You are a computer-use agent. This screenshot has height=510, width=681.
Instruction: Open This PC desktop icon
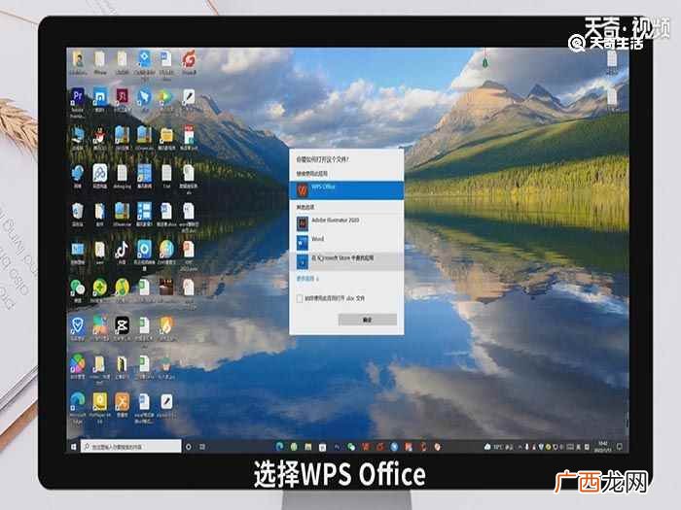click(x=77, y=138)
